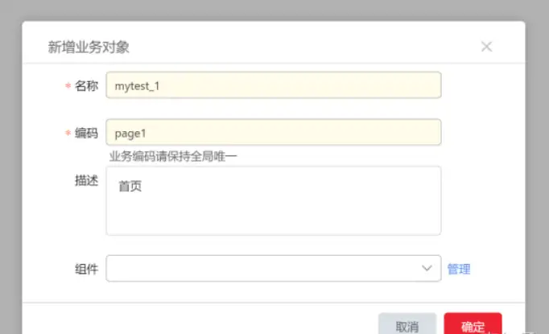Close the 新增业务对象 dialog
The width and height of the screenshot is (549, 334).
tap(486, 47)
